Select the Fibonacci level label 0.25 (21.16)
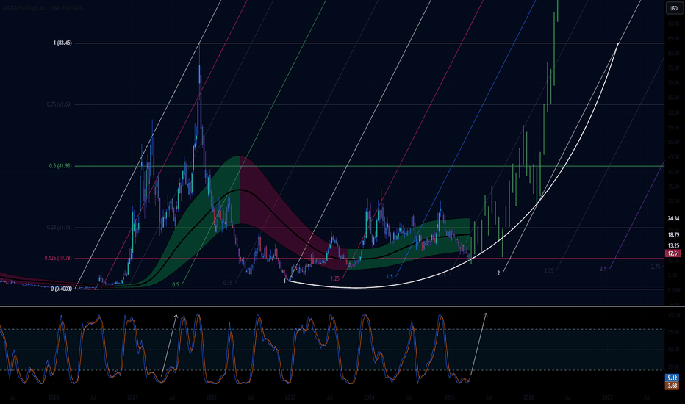 59,228
